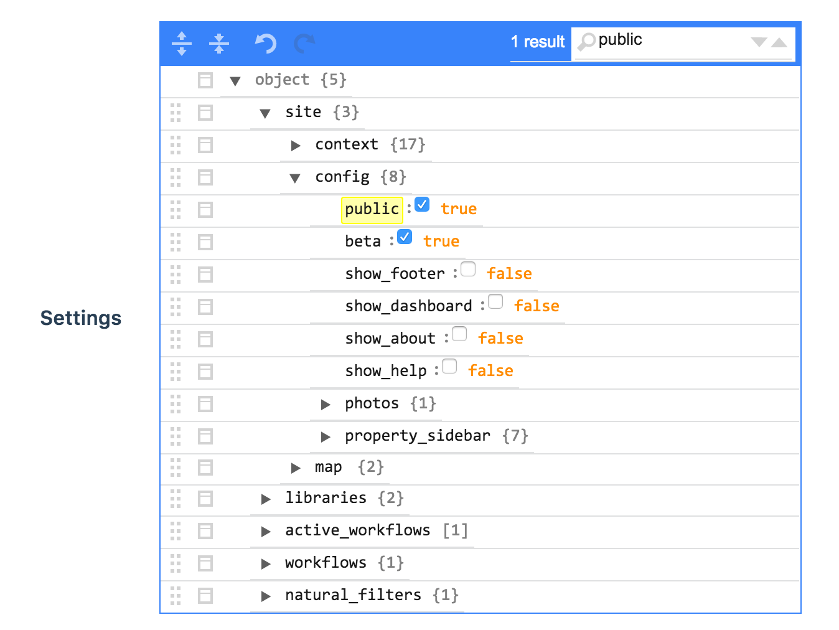
Task: Open action menu for photos row
Action: 205,404
